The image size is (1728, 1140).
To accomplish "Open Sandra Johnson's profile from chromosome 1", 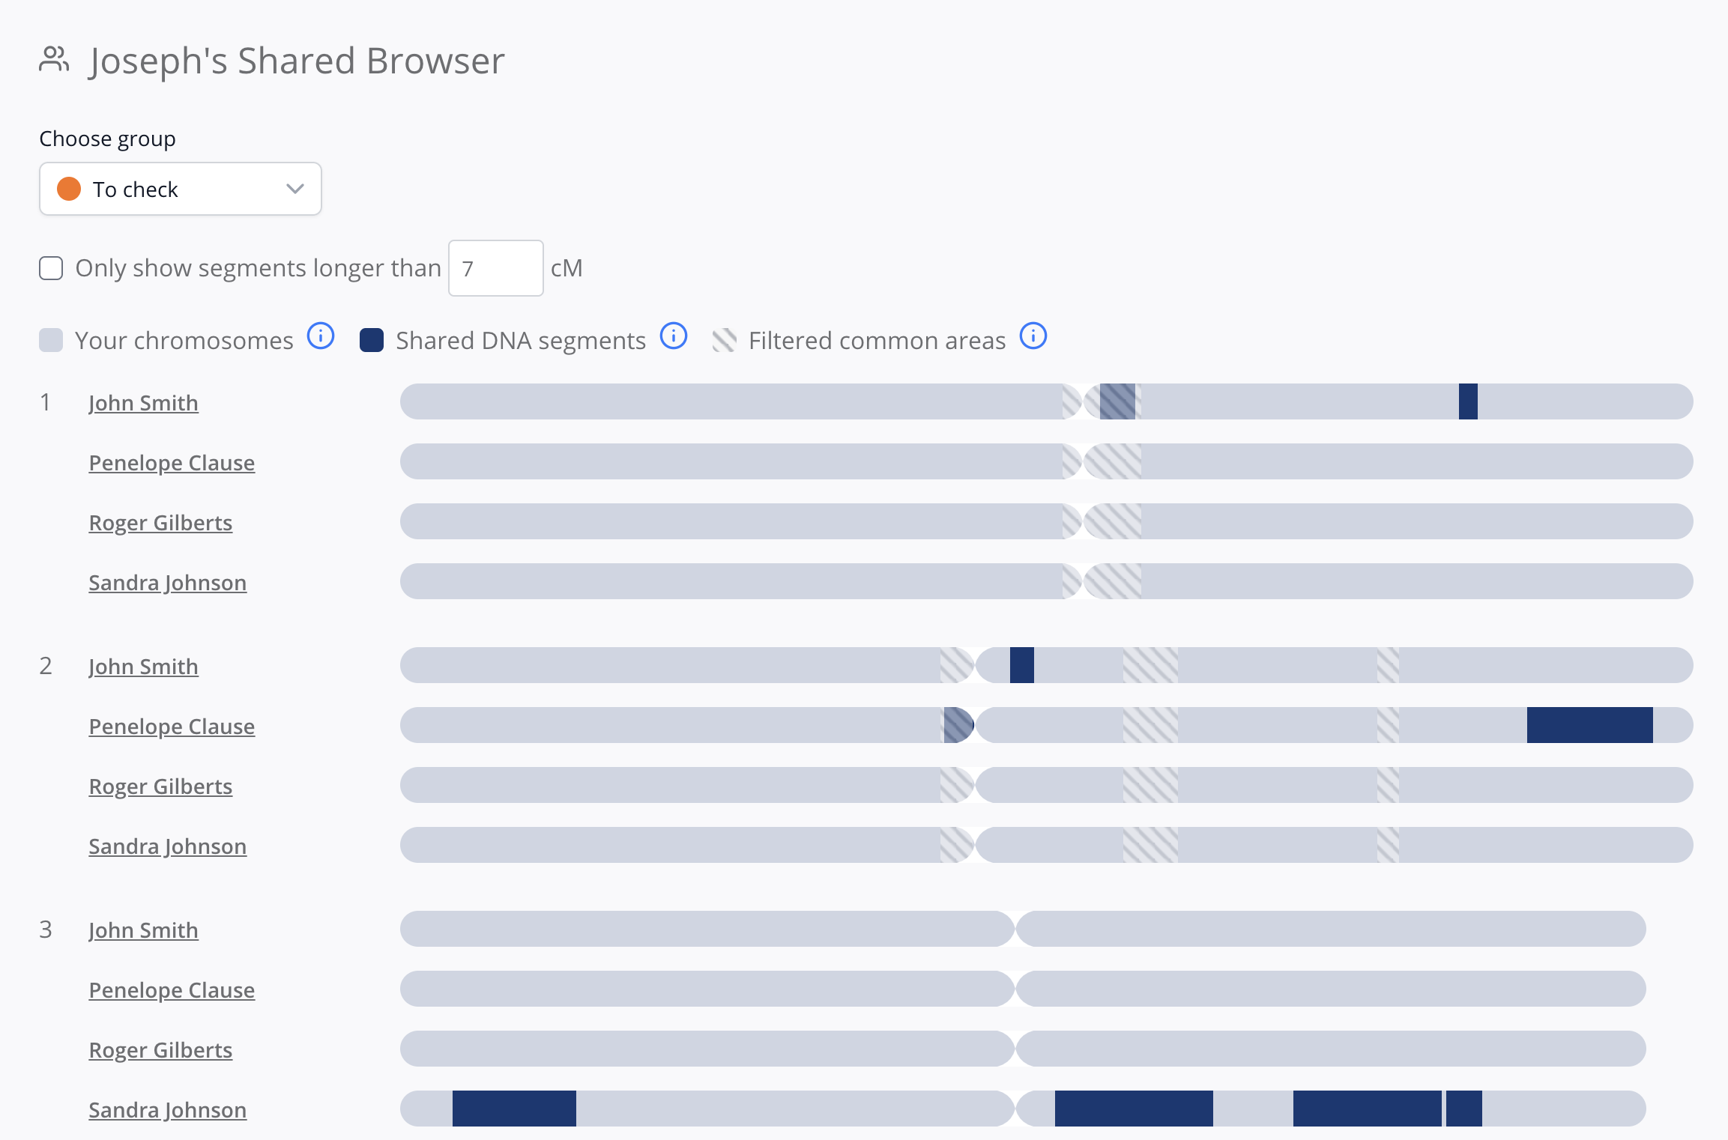I will (x=168, y=582).
